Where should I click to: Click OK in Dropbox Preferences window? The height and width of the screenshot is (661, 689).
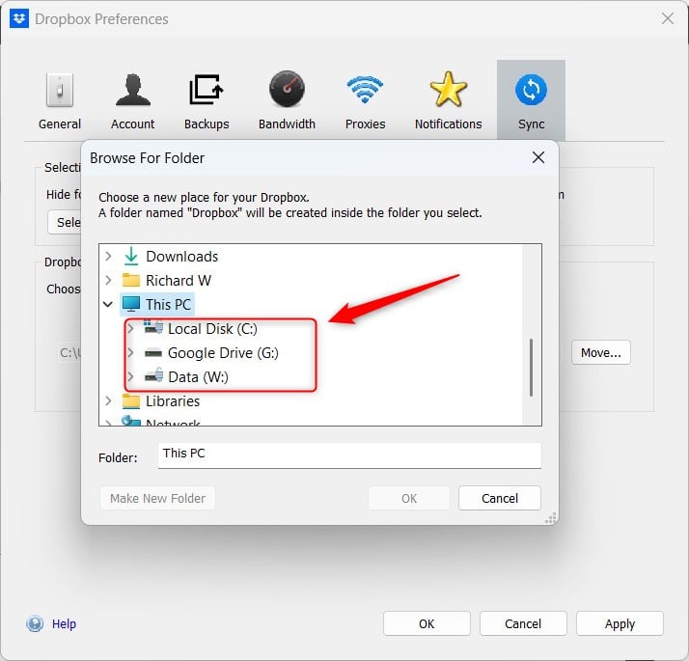click(x=427, y=623)
